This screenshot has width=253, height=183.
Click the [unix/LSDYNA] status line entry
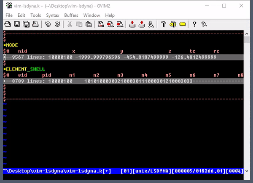click(152, 171)
